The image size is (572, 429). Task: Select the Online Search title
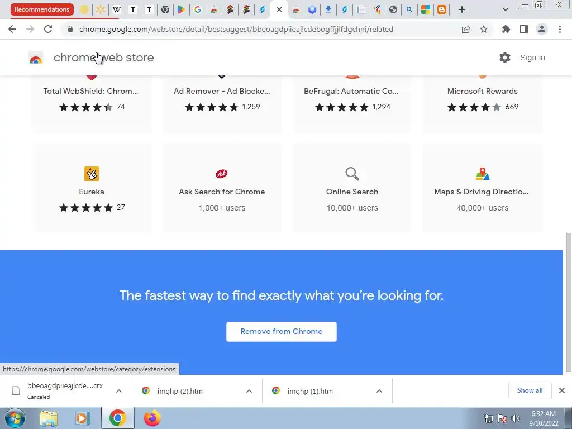(x=352, y=192)
